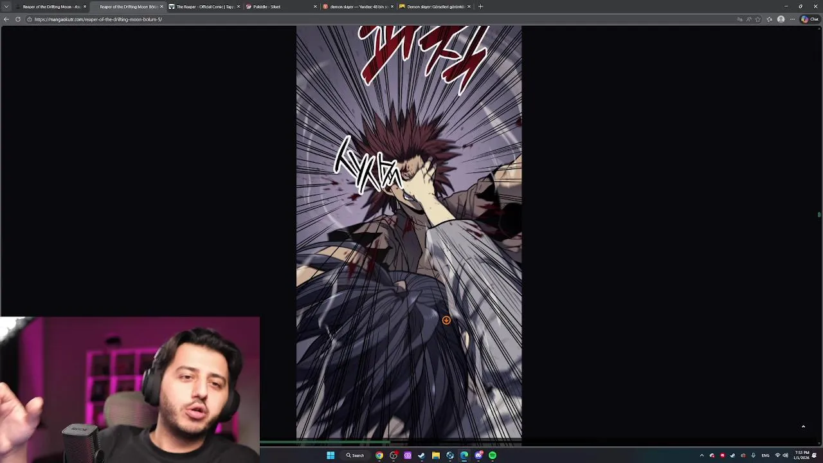The height and width of the screenshot is (463, 823).
Task: Open the favorites list icon
Action: coord(770,19)
